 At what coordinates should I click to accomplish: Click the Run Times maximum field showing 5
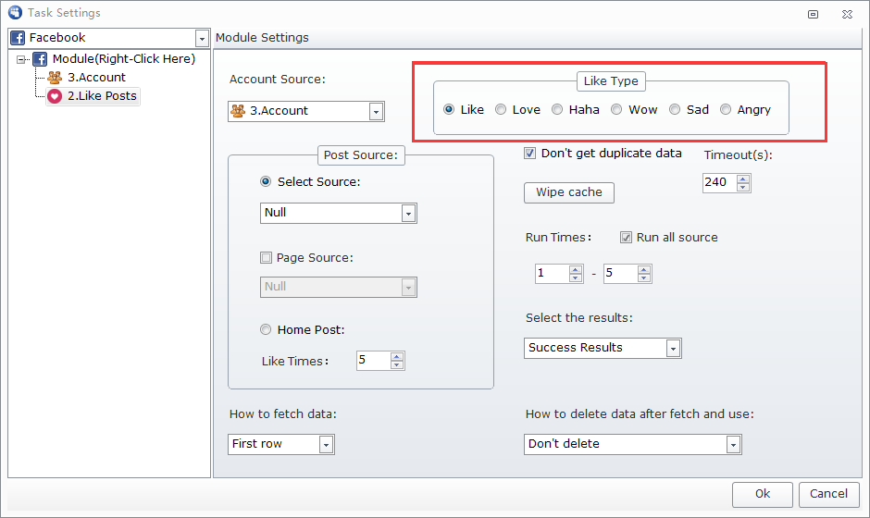click(x=620, y=274)
